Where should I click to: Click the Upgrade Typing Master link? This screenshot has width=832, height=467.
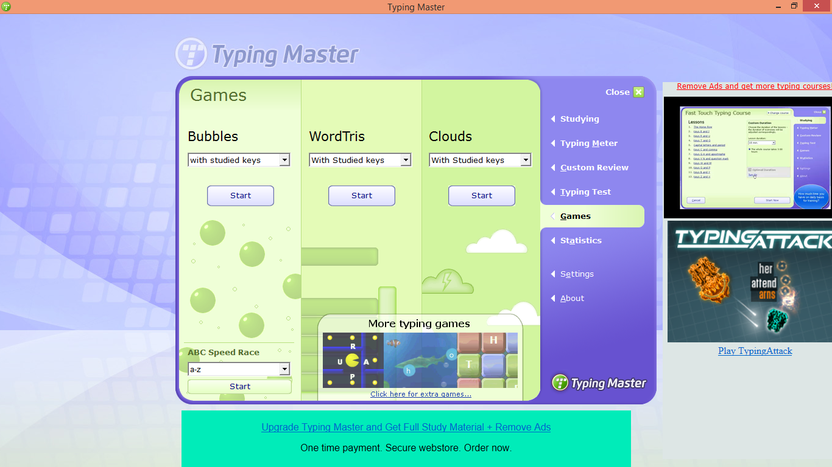(x=406, y=427)
